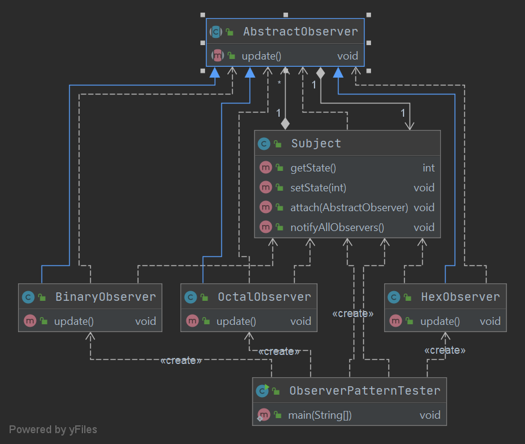Click the interface icon beside AbstractObserver
The image size is (525, 444).
coord(215,31)
